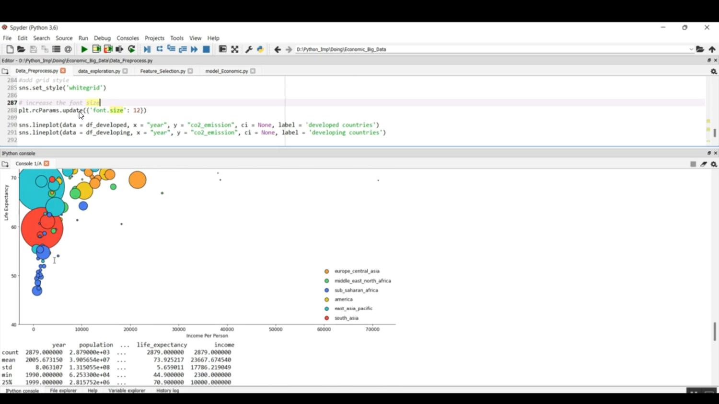
Task: Toggle fullscreen mode with the arrows icon
Action: (x=235, y=49)
